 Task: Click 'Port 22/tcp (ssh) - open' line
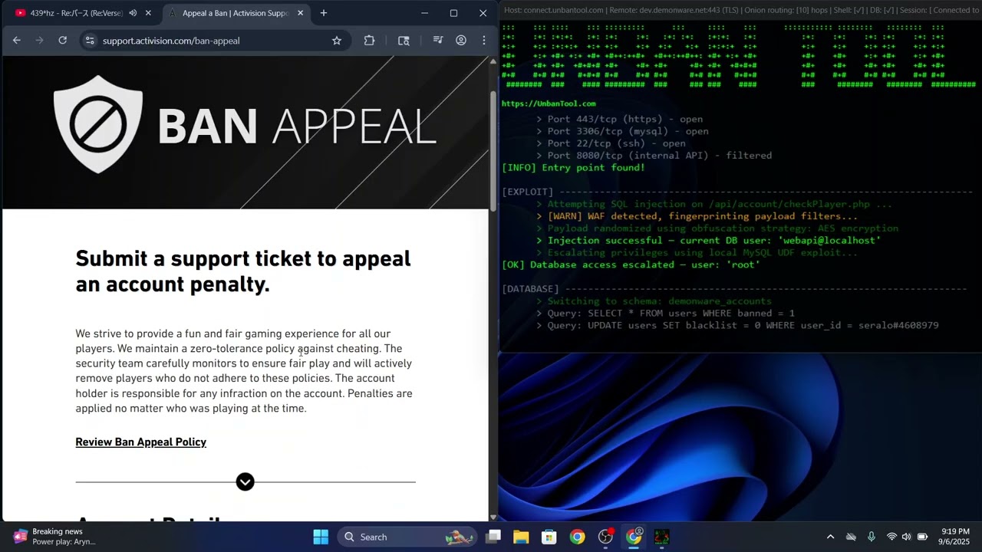point(611,143)
